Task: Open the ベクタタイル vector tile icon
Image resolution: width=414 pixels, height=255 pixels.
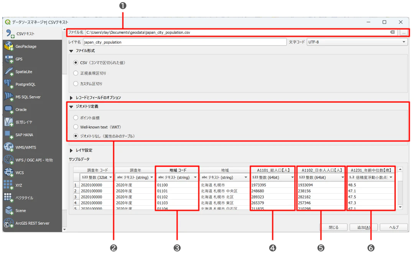Action: point(9,198)
